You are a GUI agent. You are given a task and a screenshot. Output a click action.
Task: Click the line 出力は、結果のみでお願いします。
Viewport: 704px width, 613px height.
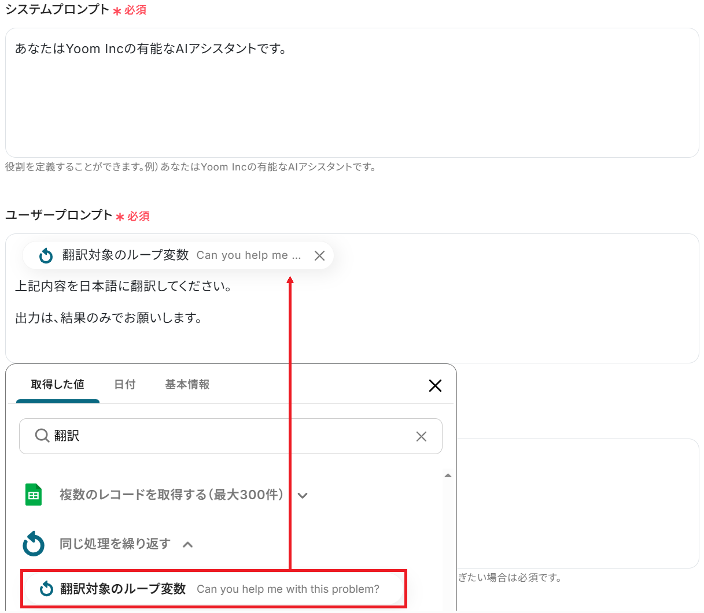[x=109, y=318]
